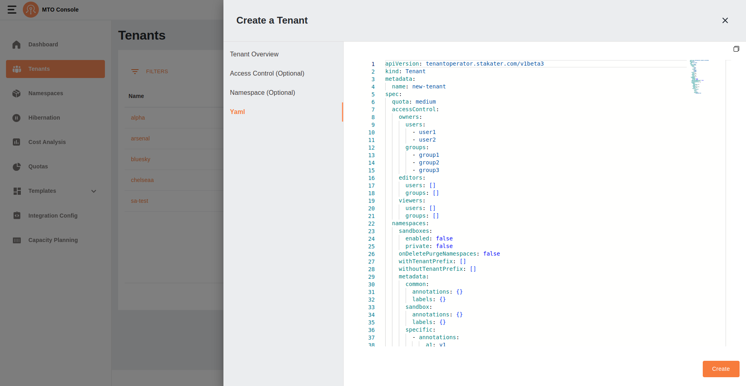Open the Dashboard home icon

16,44
